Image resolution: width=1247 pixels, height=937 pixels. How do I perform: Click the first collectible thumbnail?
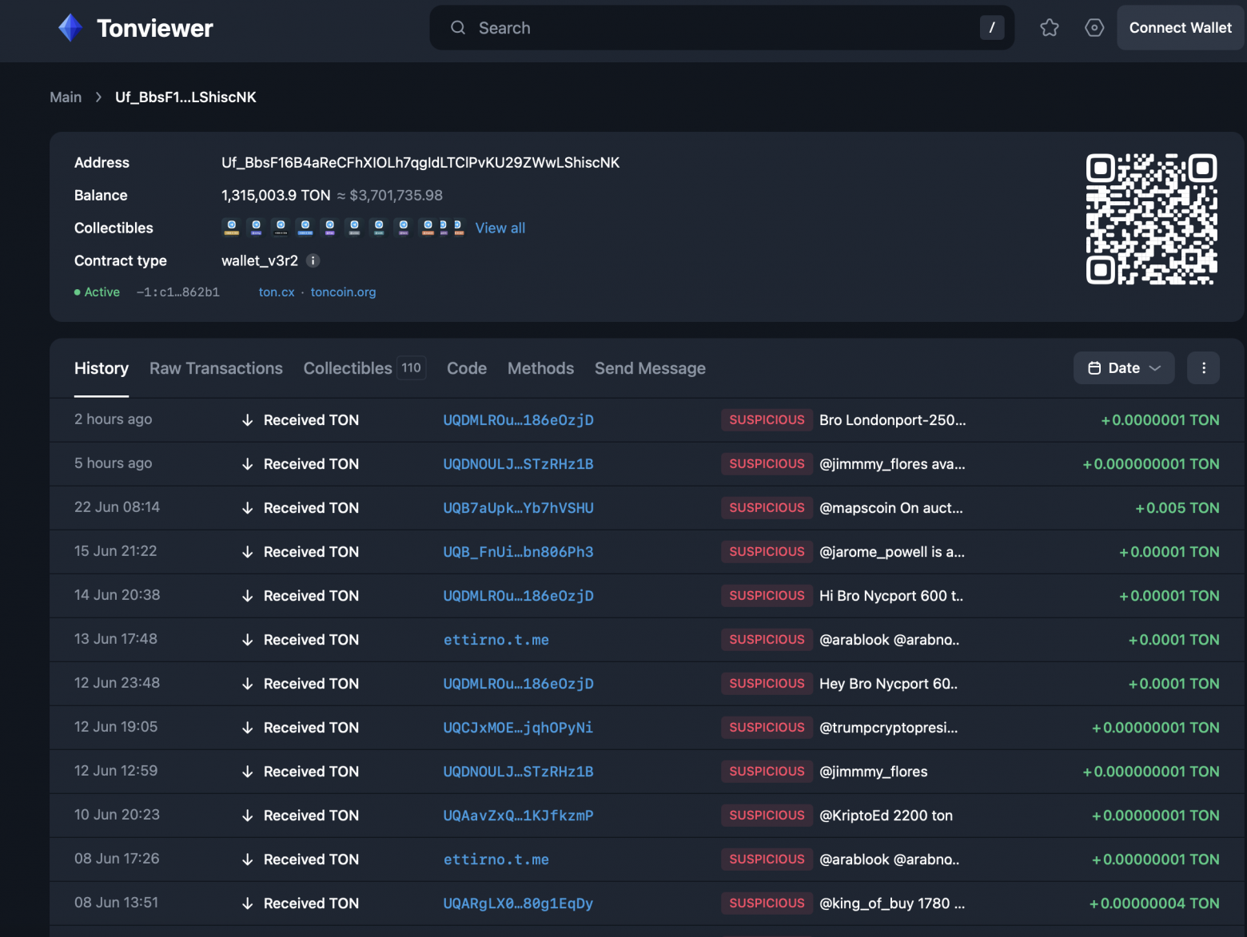232,228
